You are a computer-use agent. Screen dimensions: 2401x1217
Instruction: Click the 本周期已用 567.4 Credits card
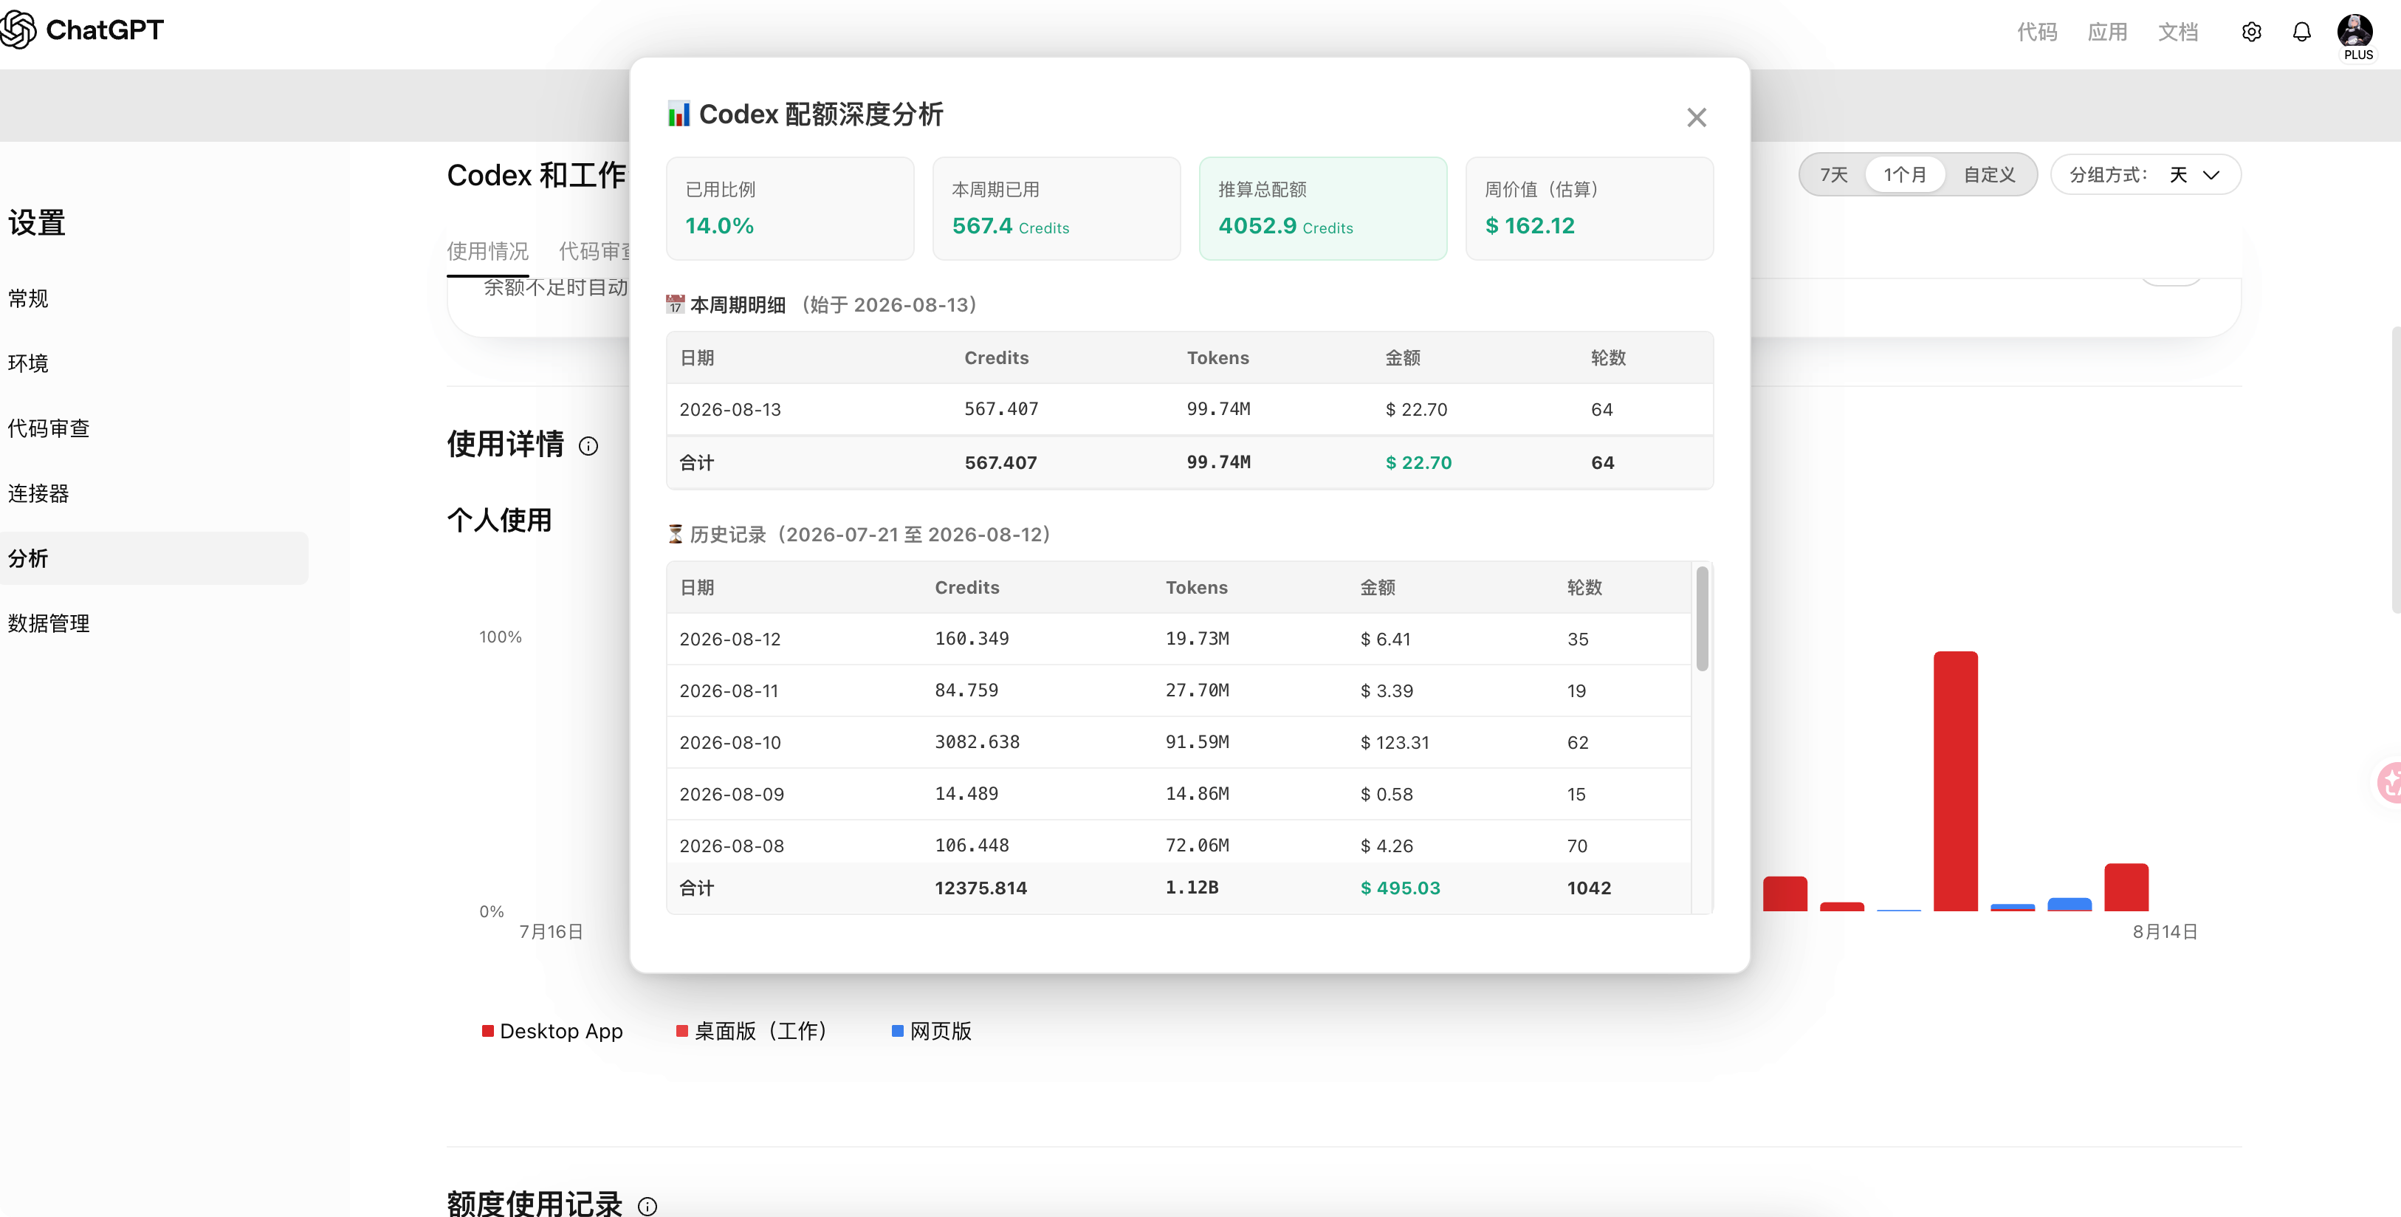[1057, 208]
